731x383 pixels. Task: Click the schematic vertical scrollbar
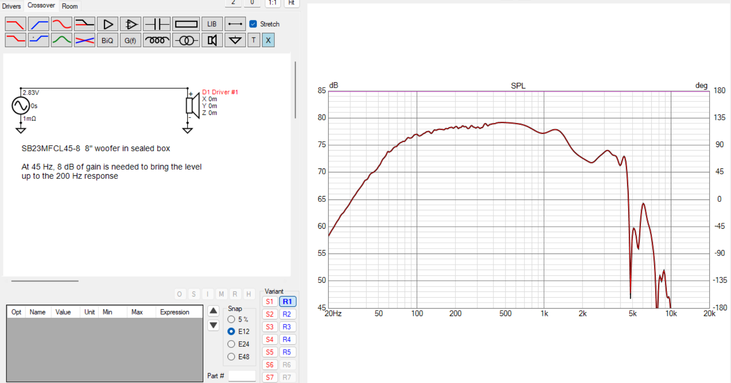point(295,90)
